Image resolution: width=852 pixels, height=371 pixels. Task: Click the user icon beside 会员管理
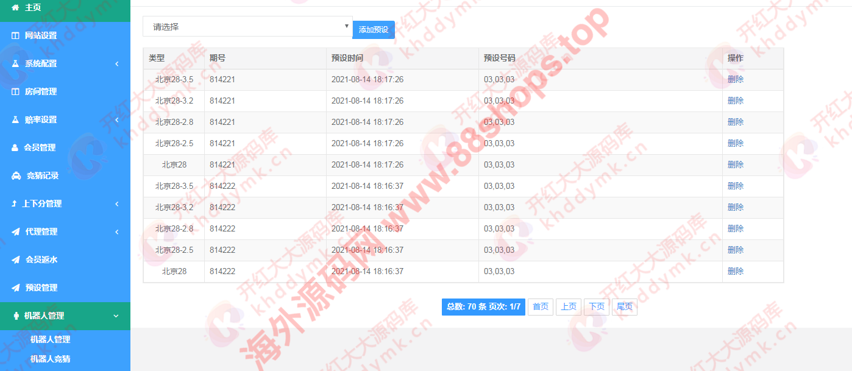[x=15, y=147]
